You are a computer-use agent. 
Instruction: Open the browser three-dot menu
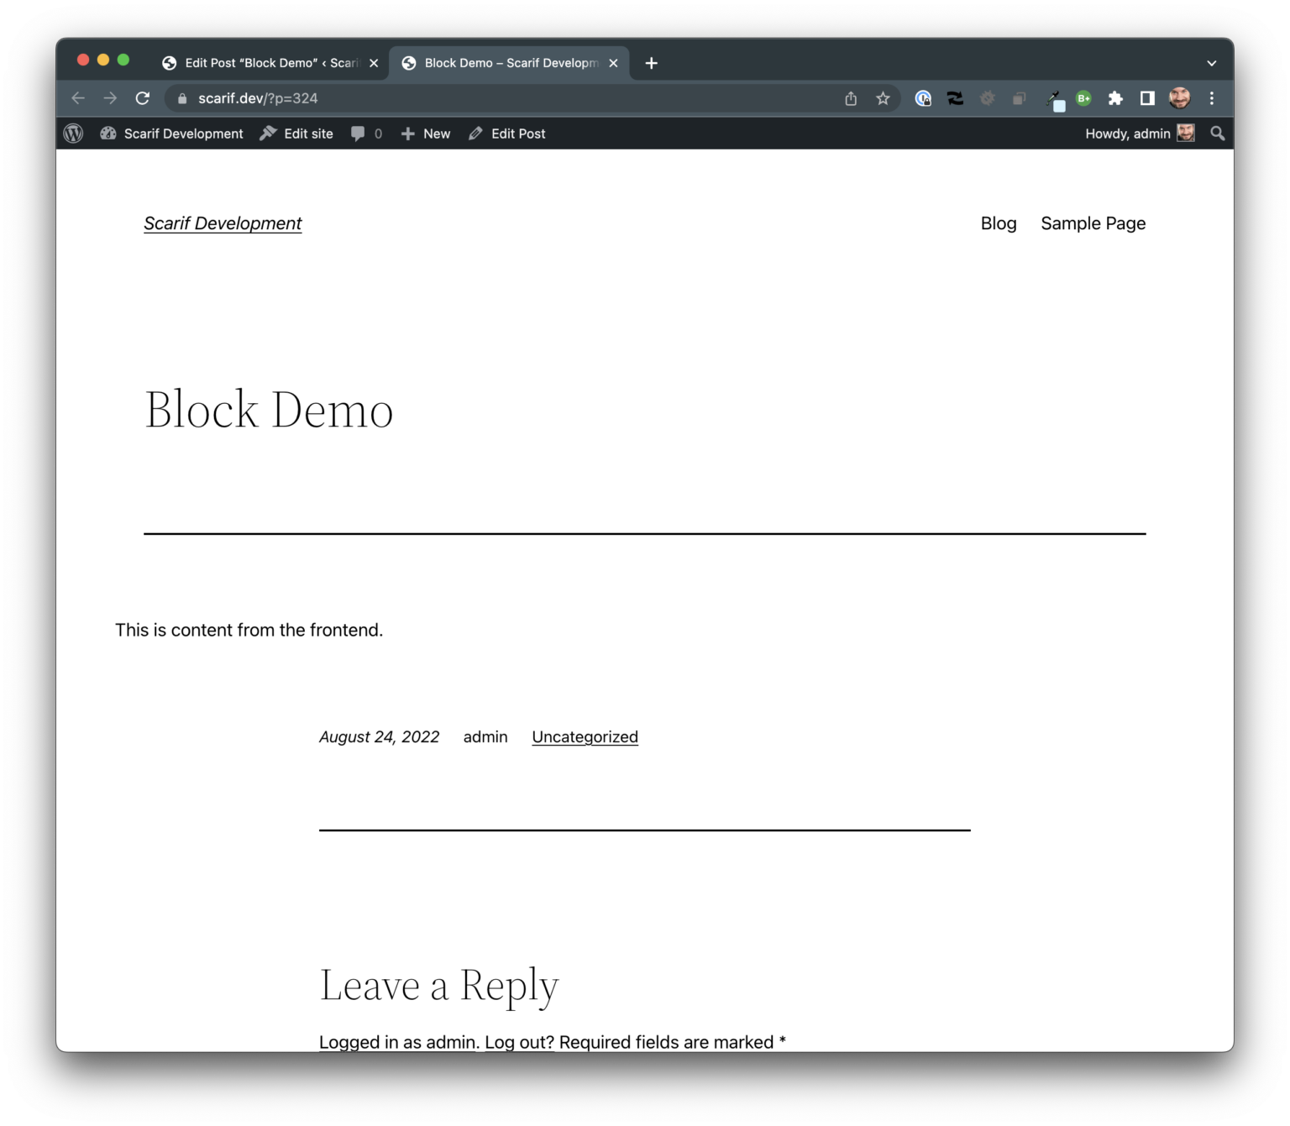coord(1212,98)
